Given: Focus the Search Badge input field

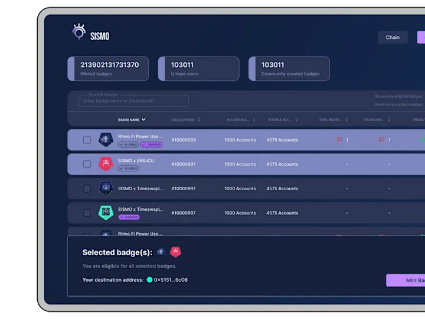Looking at the screenshot, I should (x=133, y=101).
